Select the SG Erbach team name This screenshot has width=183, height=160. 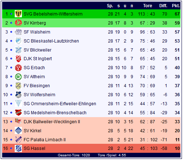click(34, 68)
